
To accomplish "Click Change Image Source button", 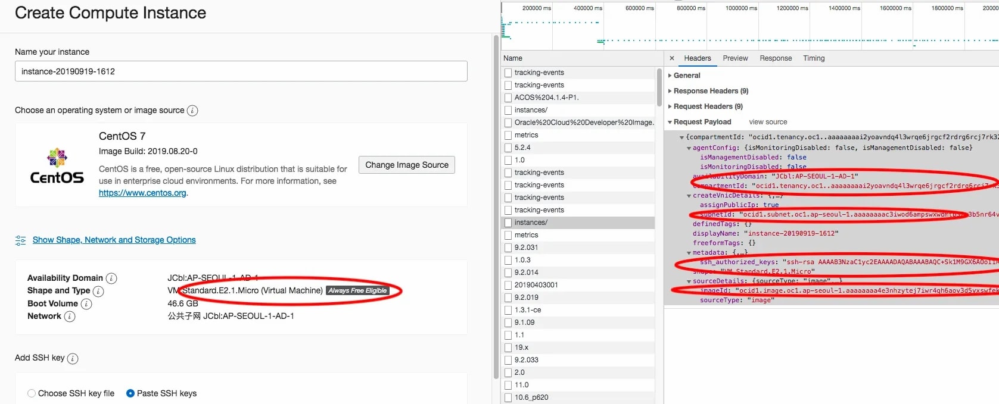I will tap(407, 165).
